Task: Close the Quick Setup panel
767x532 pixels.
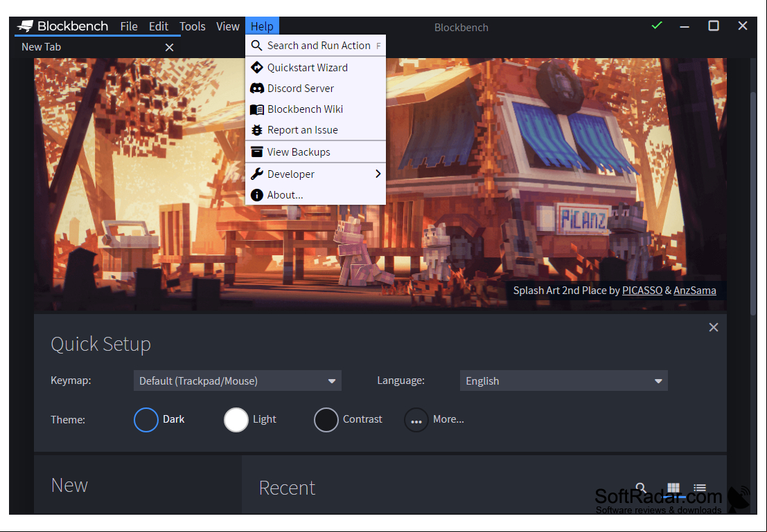Action: tap(714, 327)
